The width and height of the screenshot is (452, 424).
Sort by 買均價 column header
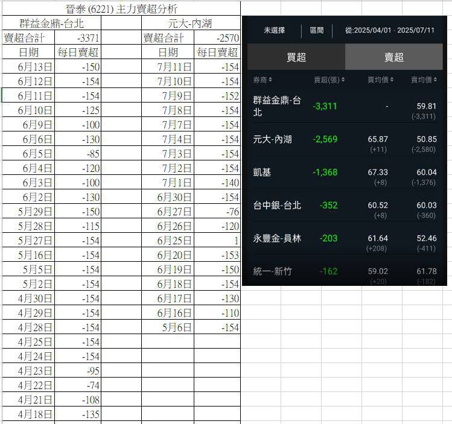[381, 80]
